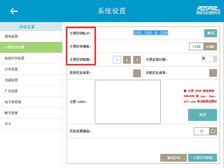Set receipt print copies to 2
Screen dimensions: 224x168
click(127, 60)
